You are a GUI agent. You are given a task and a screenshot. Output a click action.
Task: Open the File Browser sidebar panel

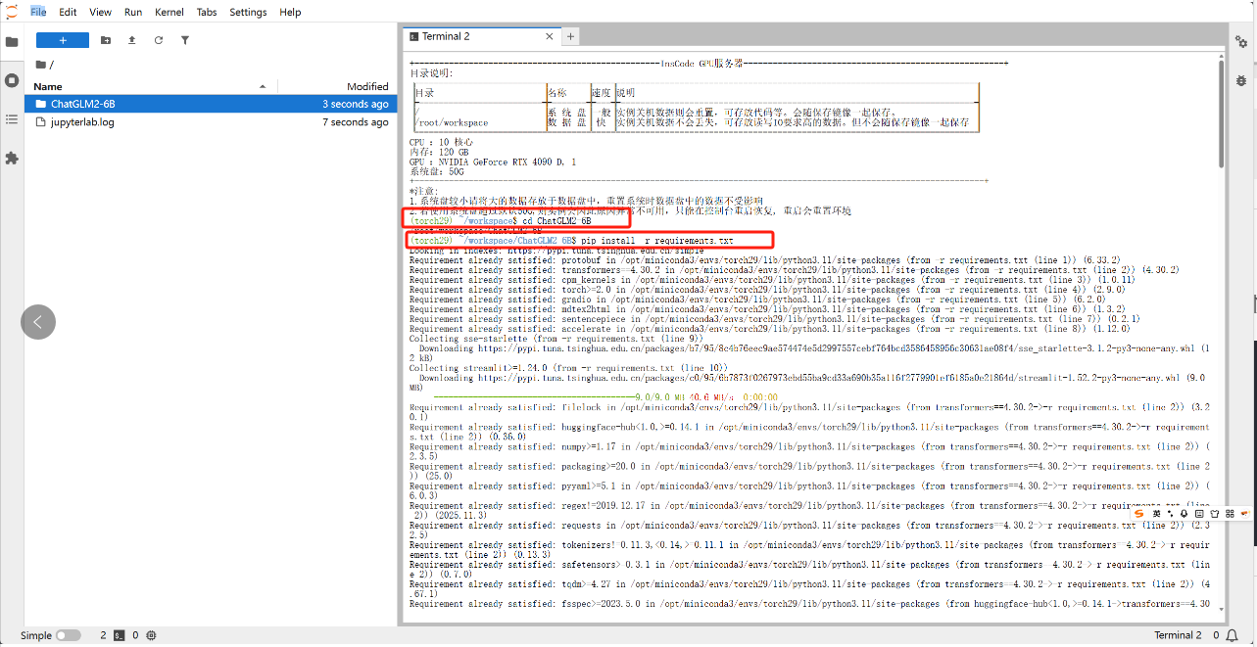(x=12, y=42)
